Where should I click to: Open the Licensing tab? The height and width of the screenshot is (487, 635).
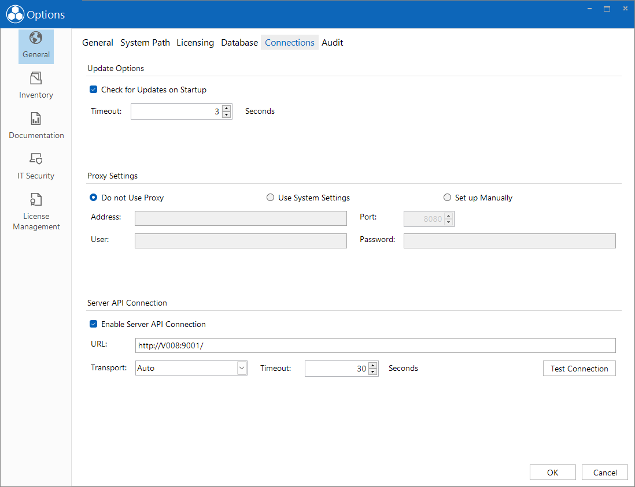195,43
